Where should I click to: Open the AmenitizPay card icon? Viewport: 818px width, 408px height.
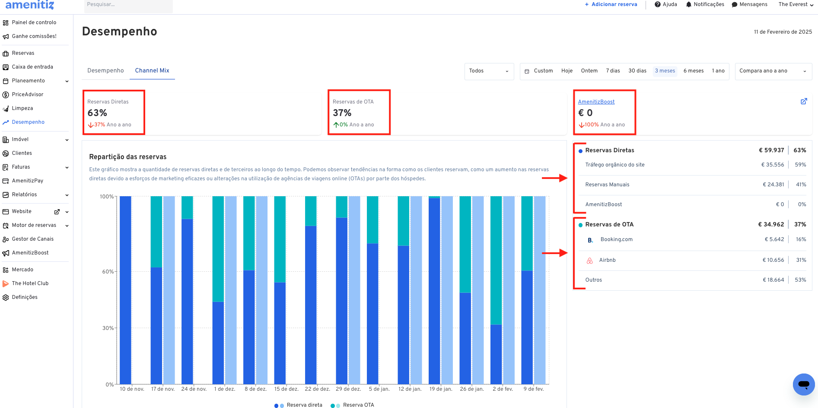point(6,181)
